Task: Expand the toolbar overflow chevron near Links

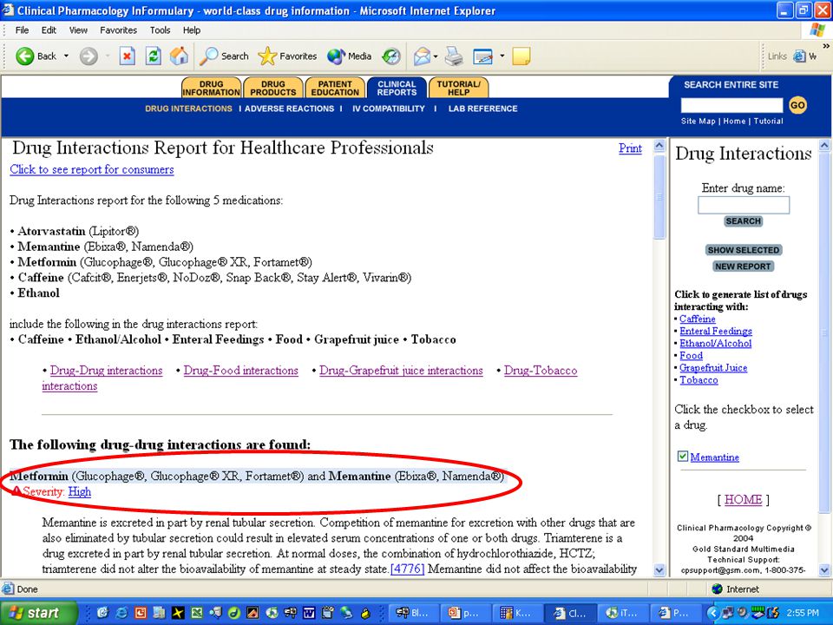Action: pos(825,46)
